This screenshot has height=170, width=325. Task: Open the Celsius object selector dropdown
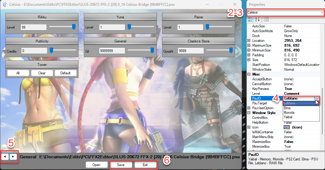322,12
